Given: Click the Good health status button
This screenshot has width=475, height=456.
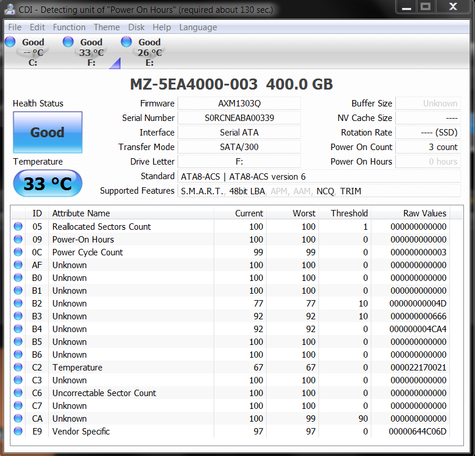Looking at the screenshot, I should coord(47,133).
